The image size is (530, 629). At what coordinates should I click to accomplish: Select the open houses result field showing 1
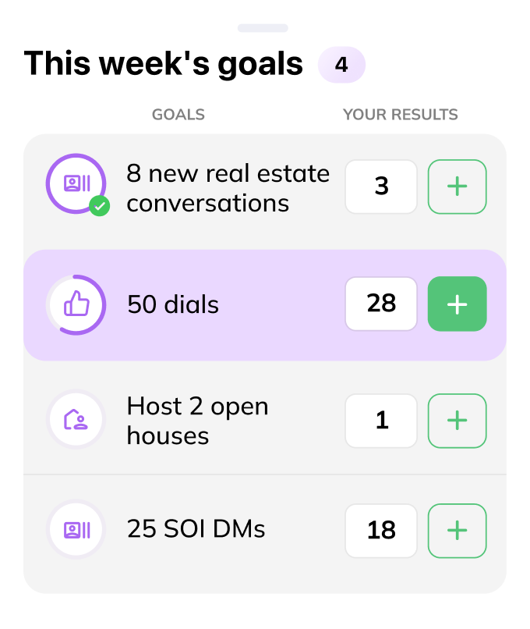[381, 421]
